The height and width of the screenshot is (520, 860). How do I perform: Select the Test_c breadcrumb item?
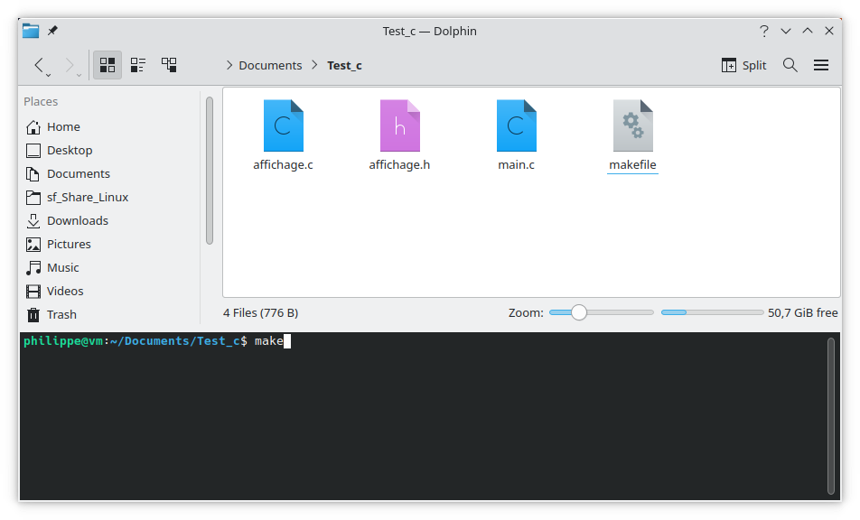(x=344, y=64)
